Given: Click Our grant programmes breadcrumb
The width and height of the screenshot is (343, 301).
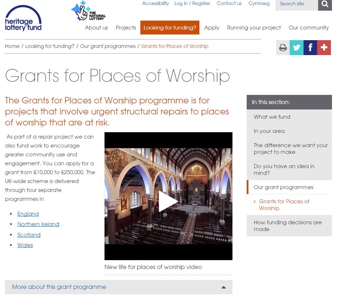Looking at the screenshot, I should pyautogui.click(x=108, y=46).
